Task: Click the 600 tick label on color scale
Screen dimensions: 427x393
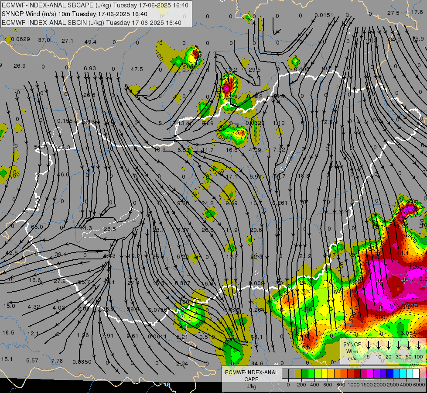Action: point(328,385)
